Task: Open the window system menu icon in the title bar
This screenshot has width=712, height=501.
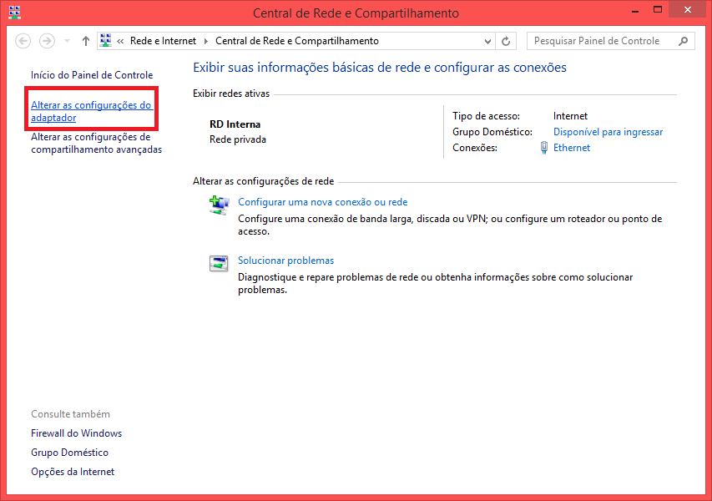Action: pyautogui.click(x=14, y=13)
